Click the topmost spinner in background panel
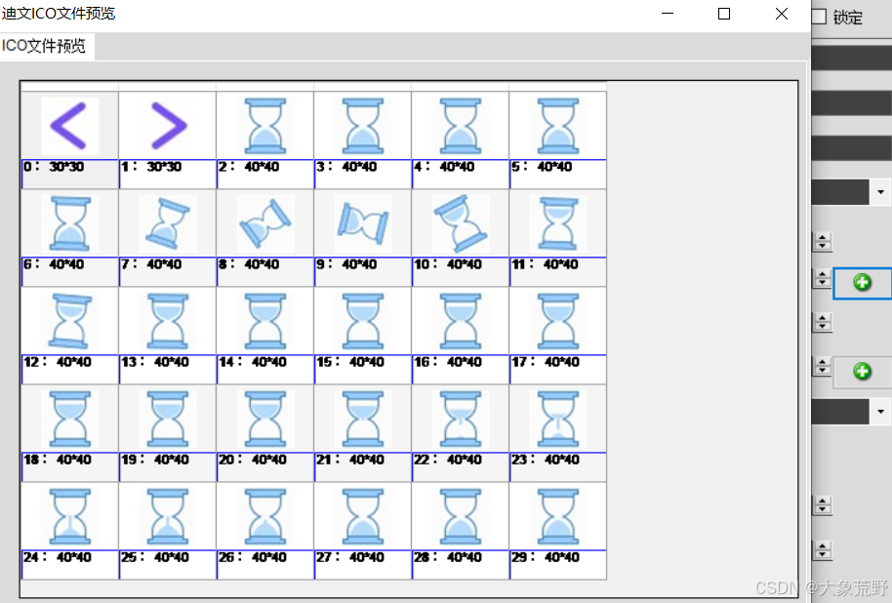The image size is (892, 603). pyautogui.click(x=822, y=242)
